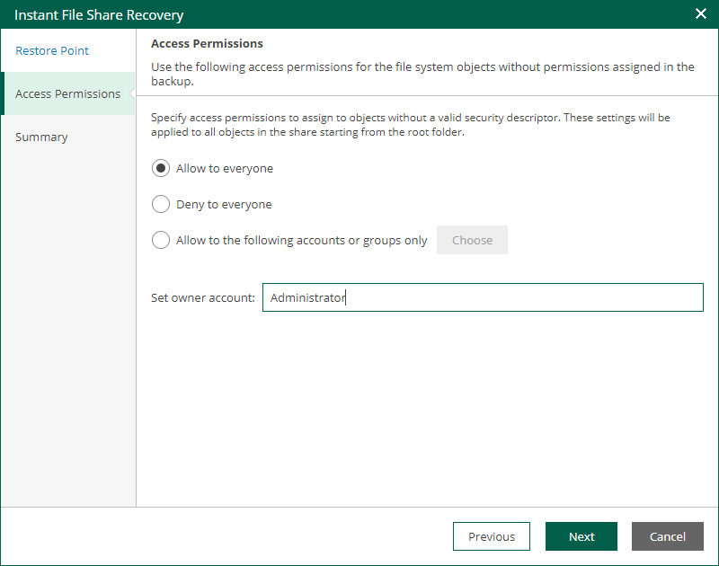Screen dimensions: 719x566
Task: Select the Access Permissions step in sidebar
Action: click(68, 93)
